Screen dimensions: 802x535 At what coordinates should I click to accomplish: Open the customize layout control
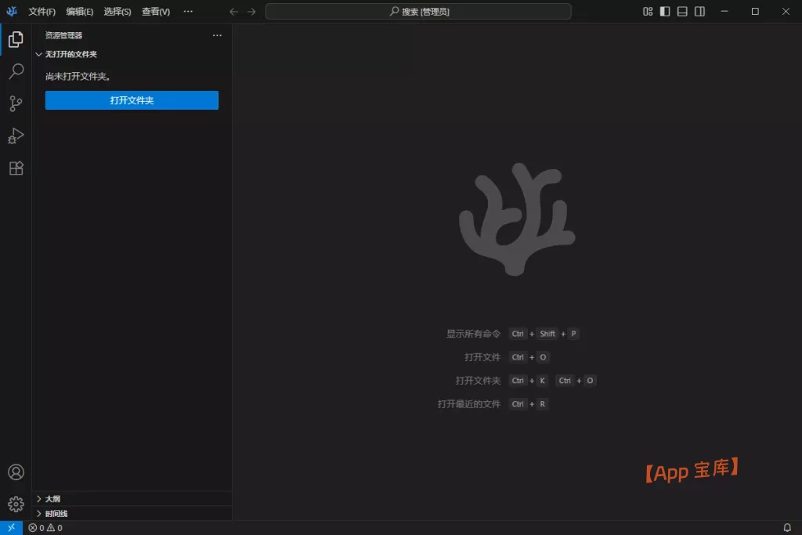tap(648, 12)
